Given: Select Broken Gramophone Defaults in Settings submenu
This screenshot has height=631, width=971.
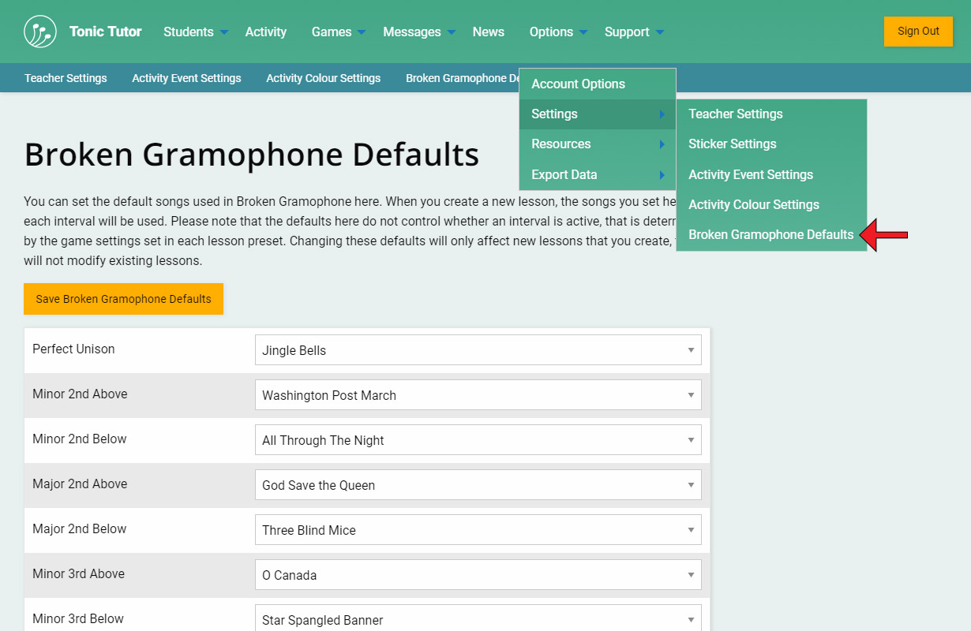Looking at the screenshot, I should [x=770, y=235].
